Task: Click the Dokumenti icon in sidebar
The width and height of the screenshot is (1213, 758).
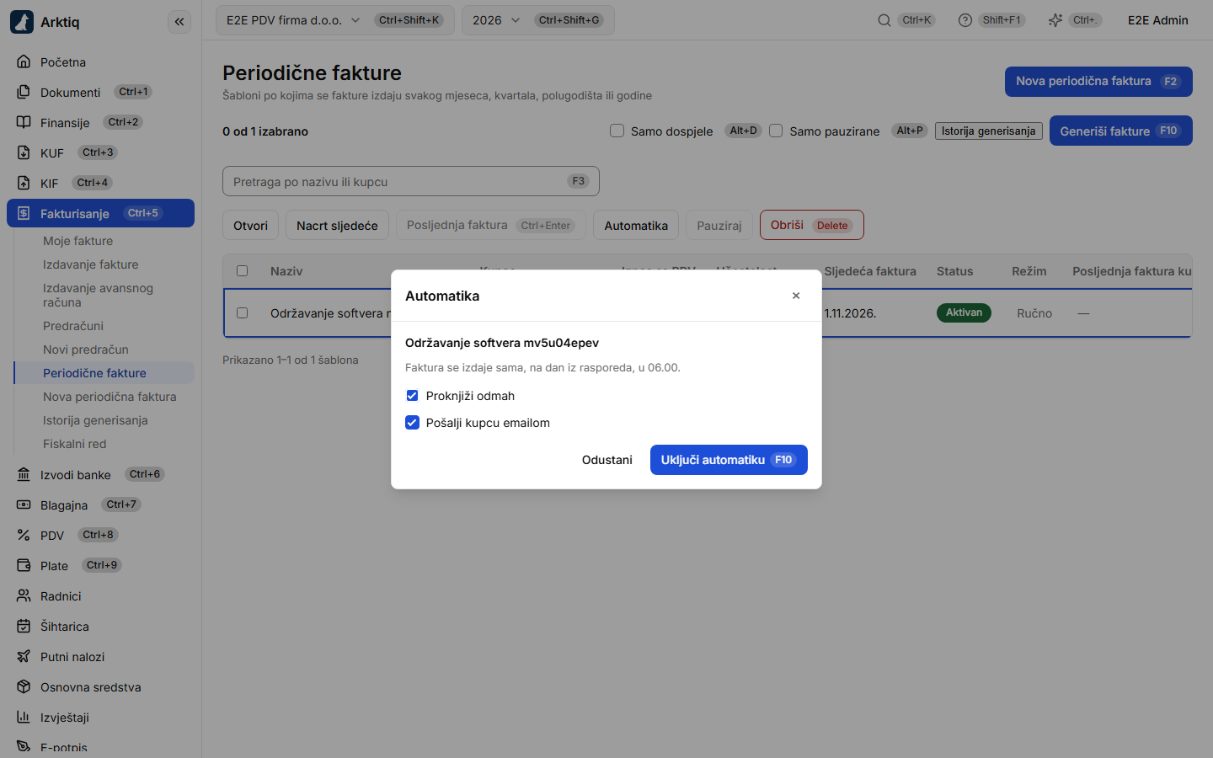Action: 24,93
